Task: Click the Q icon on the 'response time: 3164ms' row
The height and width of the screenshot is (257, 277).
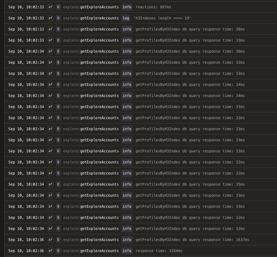Action: pyautogui.click(x=58, y=251)
